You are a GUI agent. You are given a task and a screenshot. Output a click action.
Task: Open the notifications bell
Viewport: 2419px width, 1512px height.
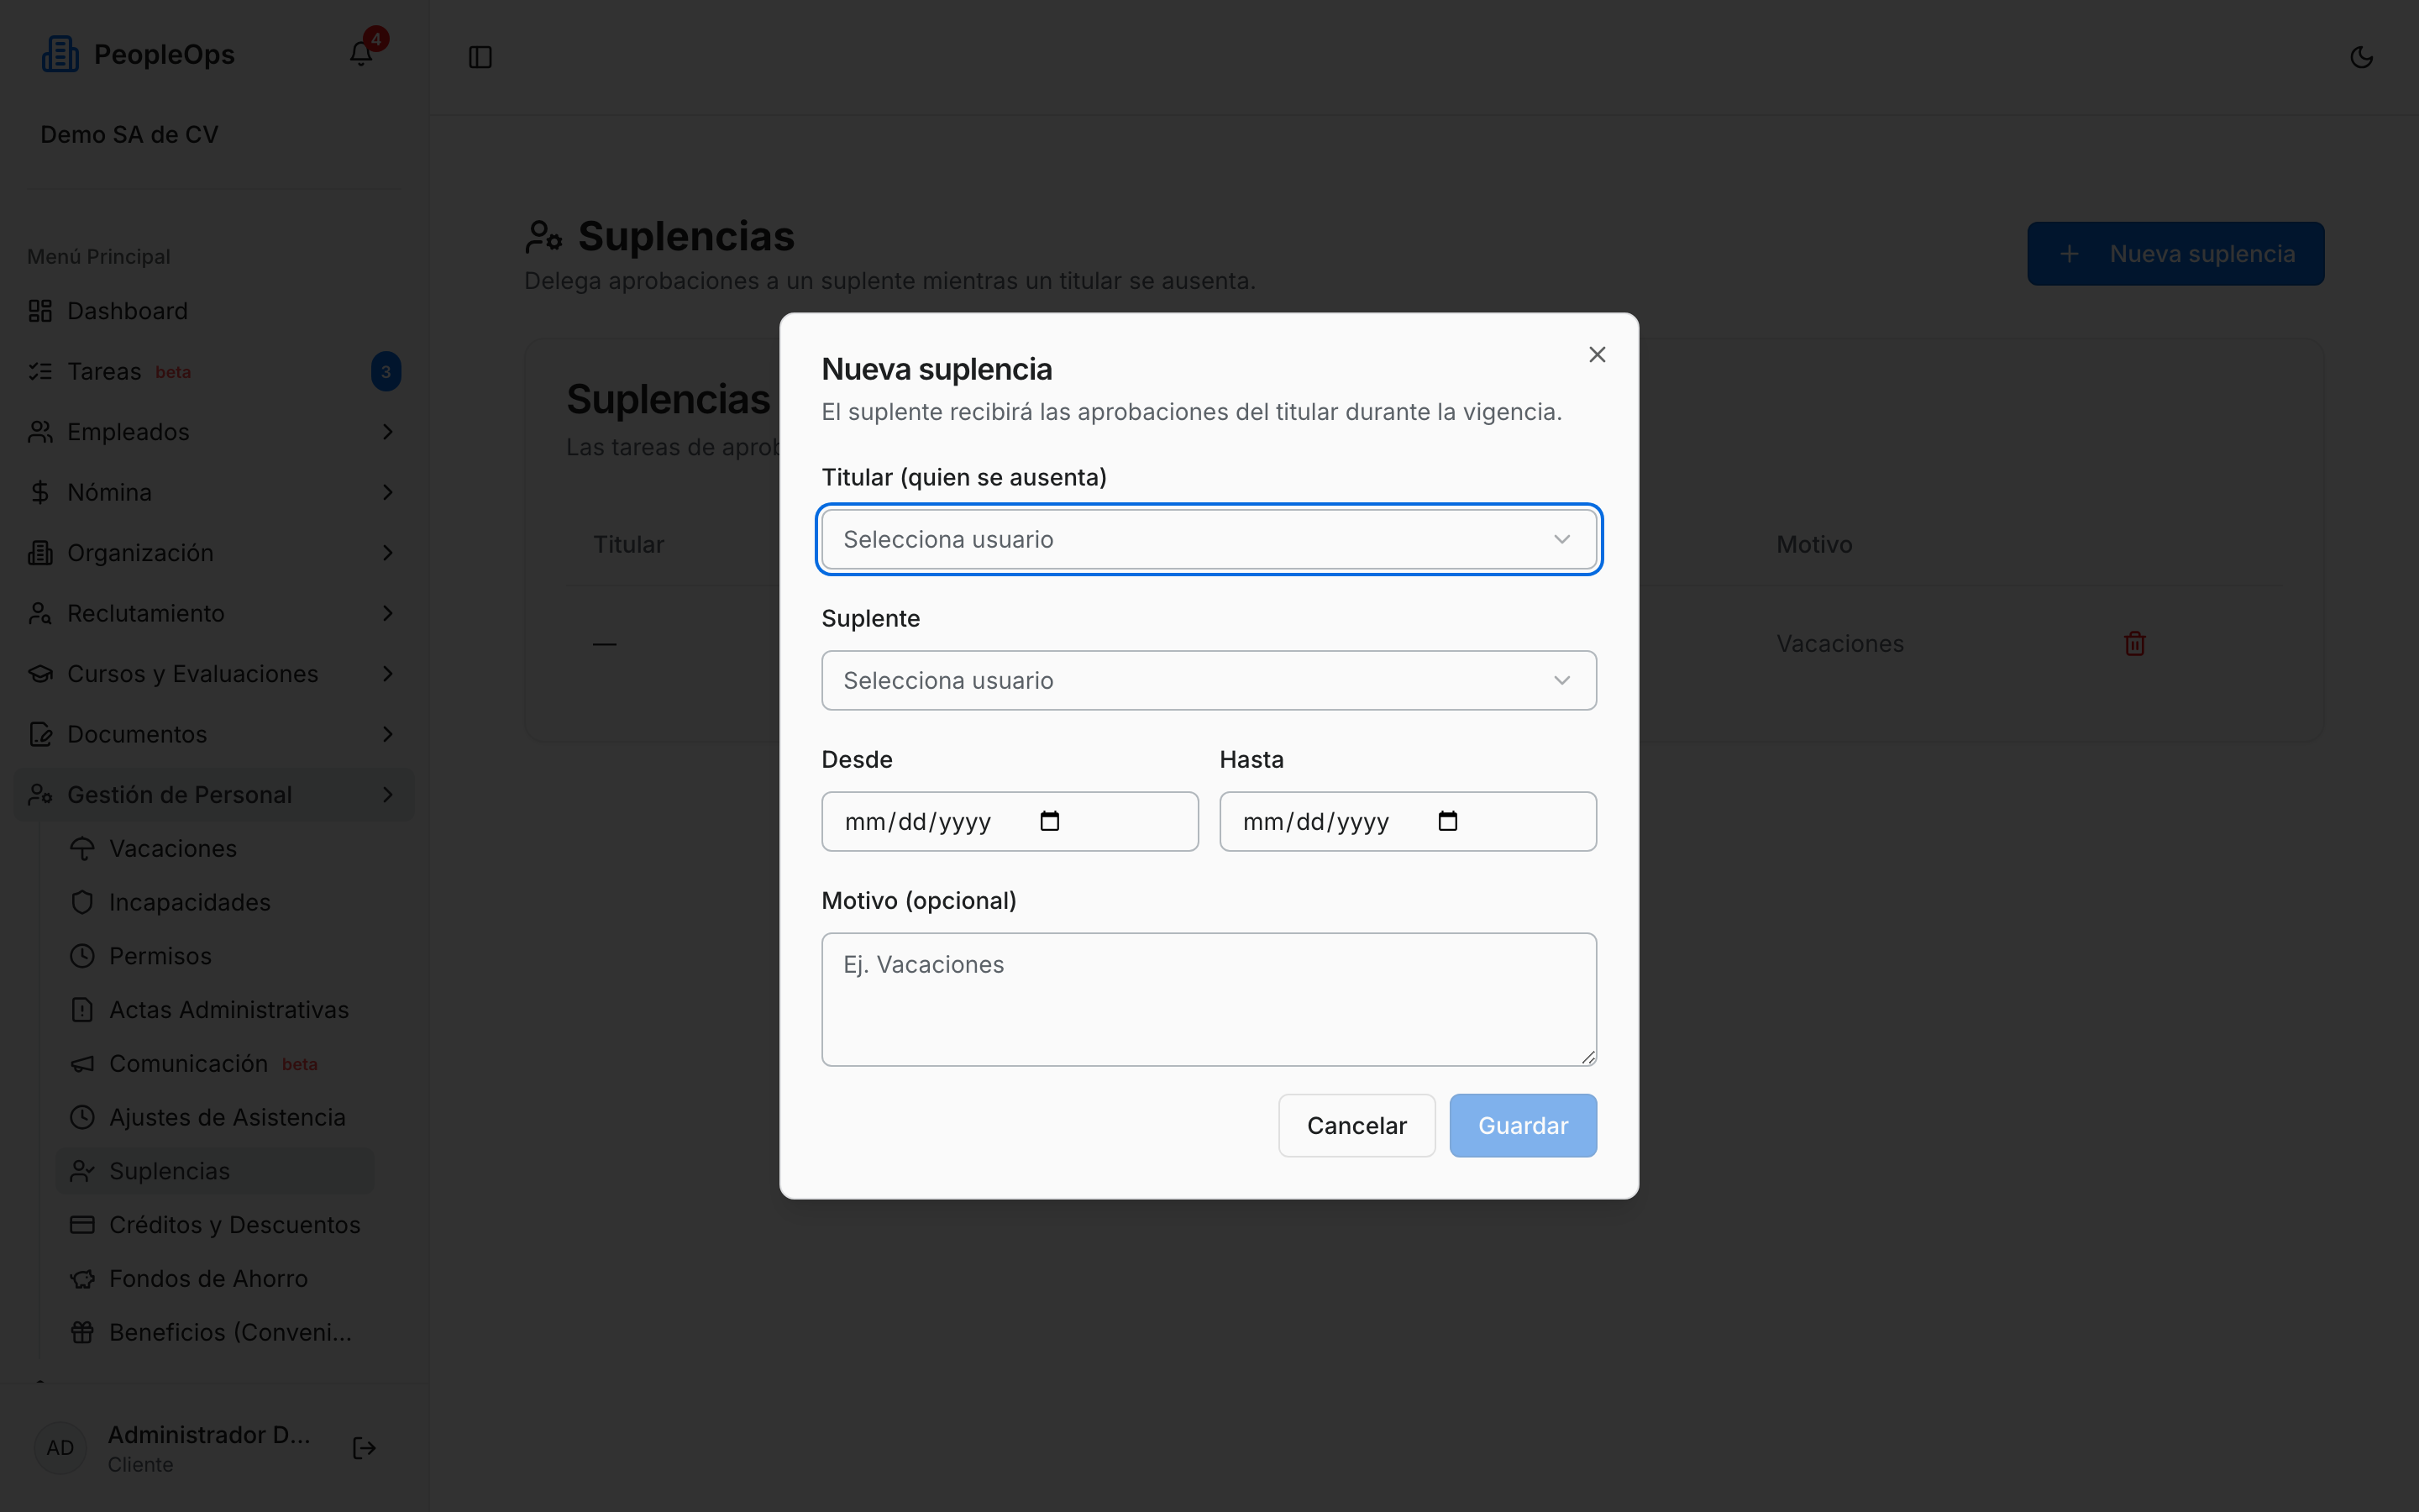point(361,54)
